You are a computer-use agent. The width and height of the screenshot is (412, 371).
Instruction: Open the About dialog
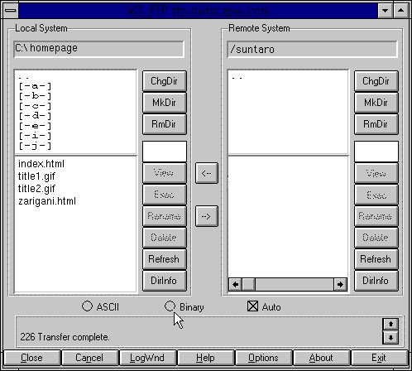321,358
